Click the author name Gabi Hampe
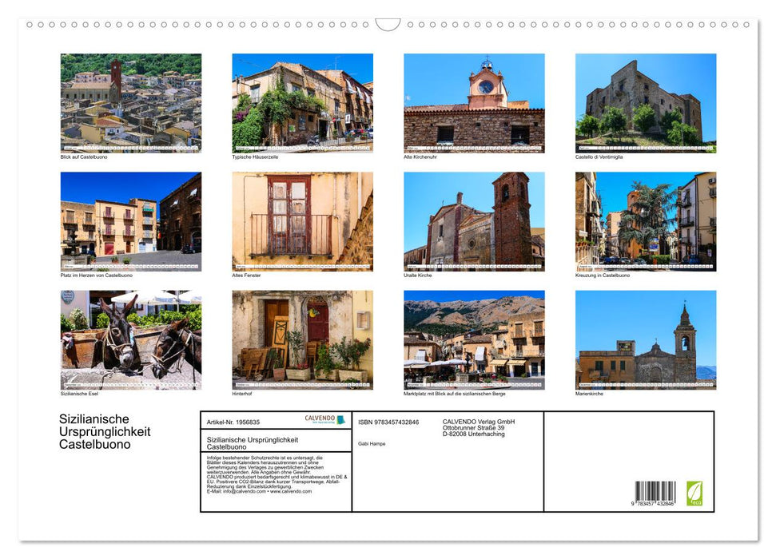 point(372,443)
